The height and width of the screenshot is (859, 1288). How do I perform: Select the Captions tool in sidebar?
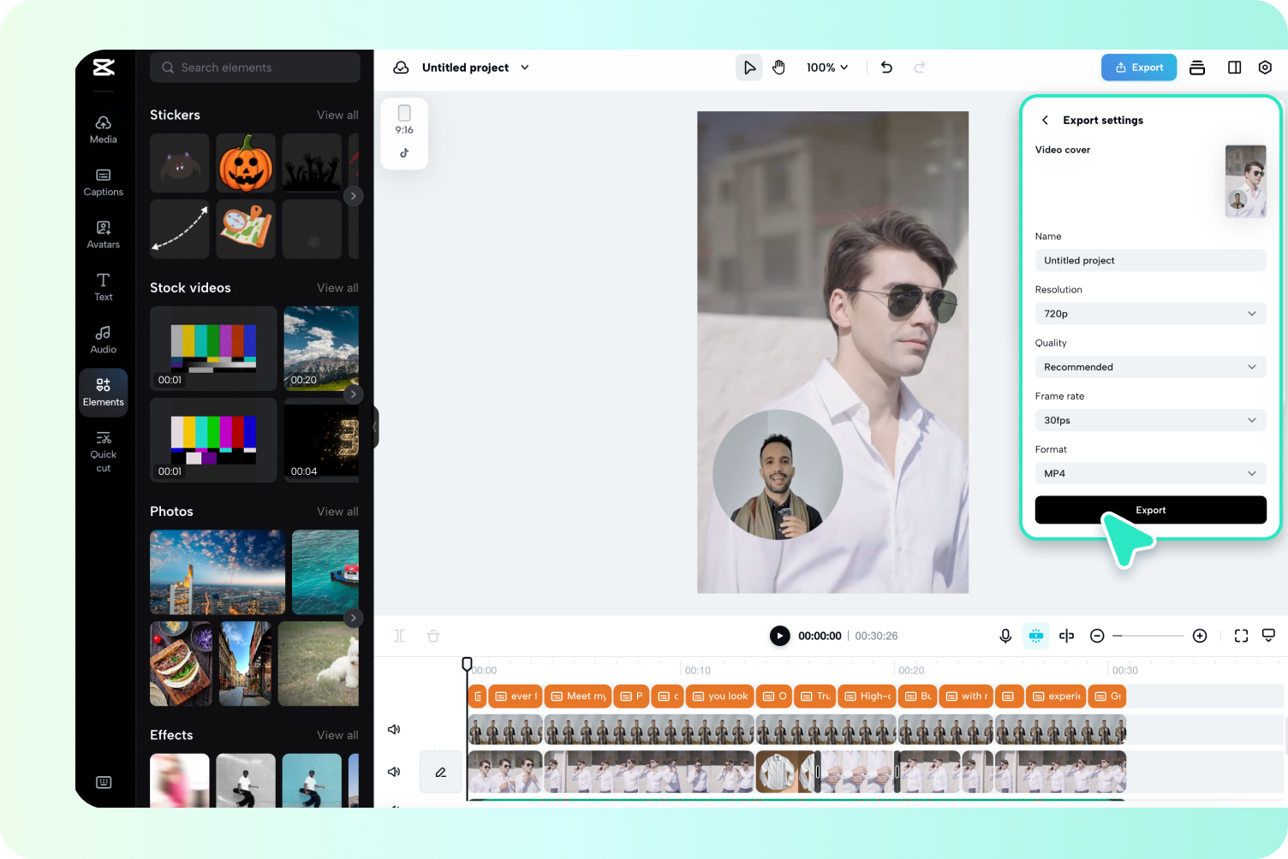click(103, 181)
